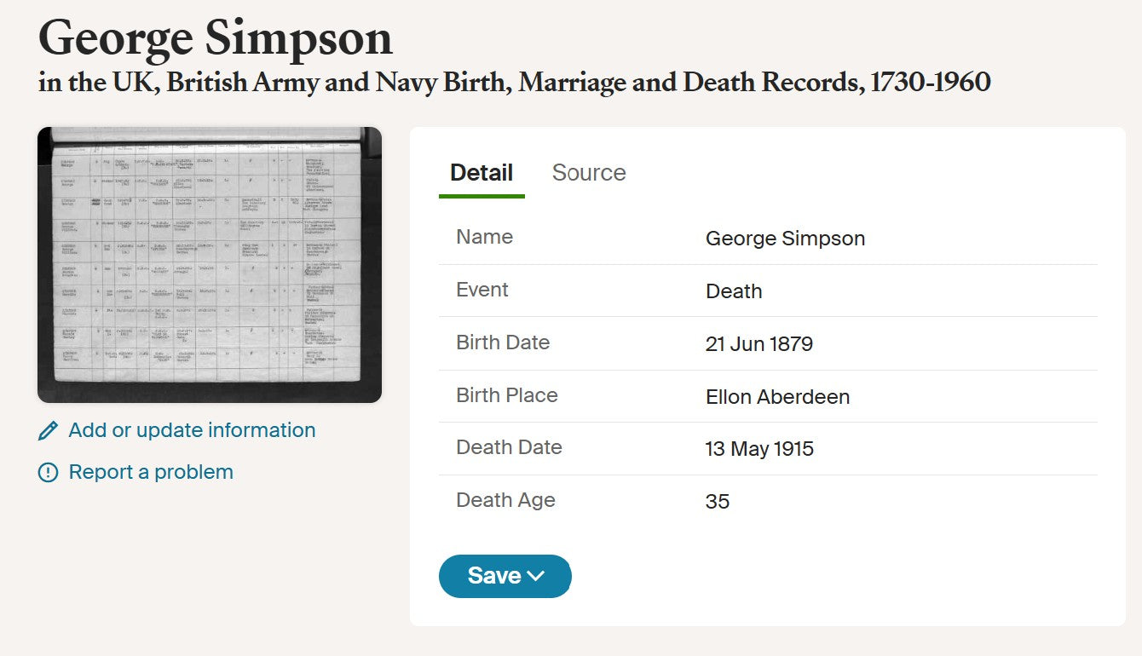Select the George Simpson name value
1142x656 pixels.
[x=785, y=239]
